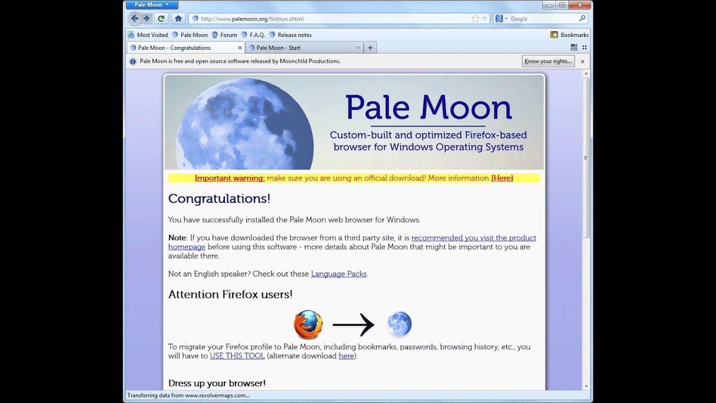The image size is (716, 403).
Task: Switch to the Pale Moon - Start tab
Action: point(304,48)
